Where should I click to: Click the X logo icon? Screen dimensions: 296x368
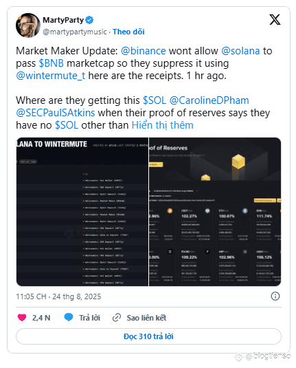(x=275, y=19)
